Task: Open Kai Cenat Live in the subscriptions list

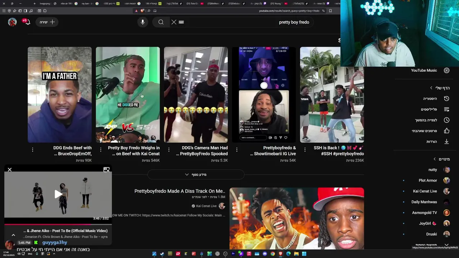Action: click(x=431, y=191)
